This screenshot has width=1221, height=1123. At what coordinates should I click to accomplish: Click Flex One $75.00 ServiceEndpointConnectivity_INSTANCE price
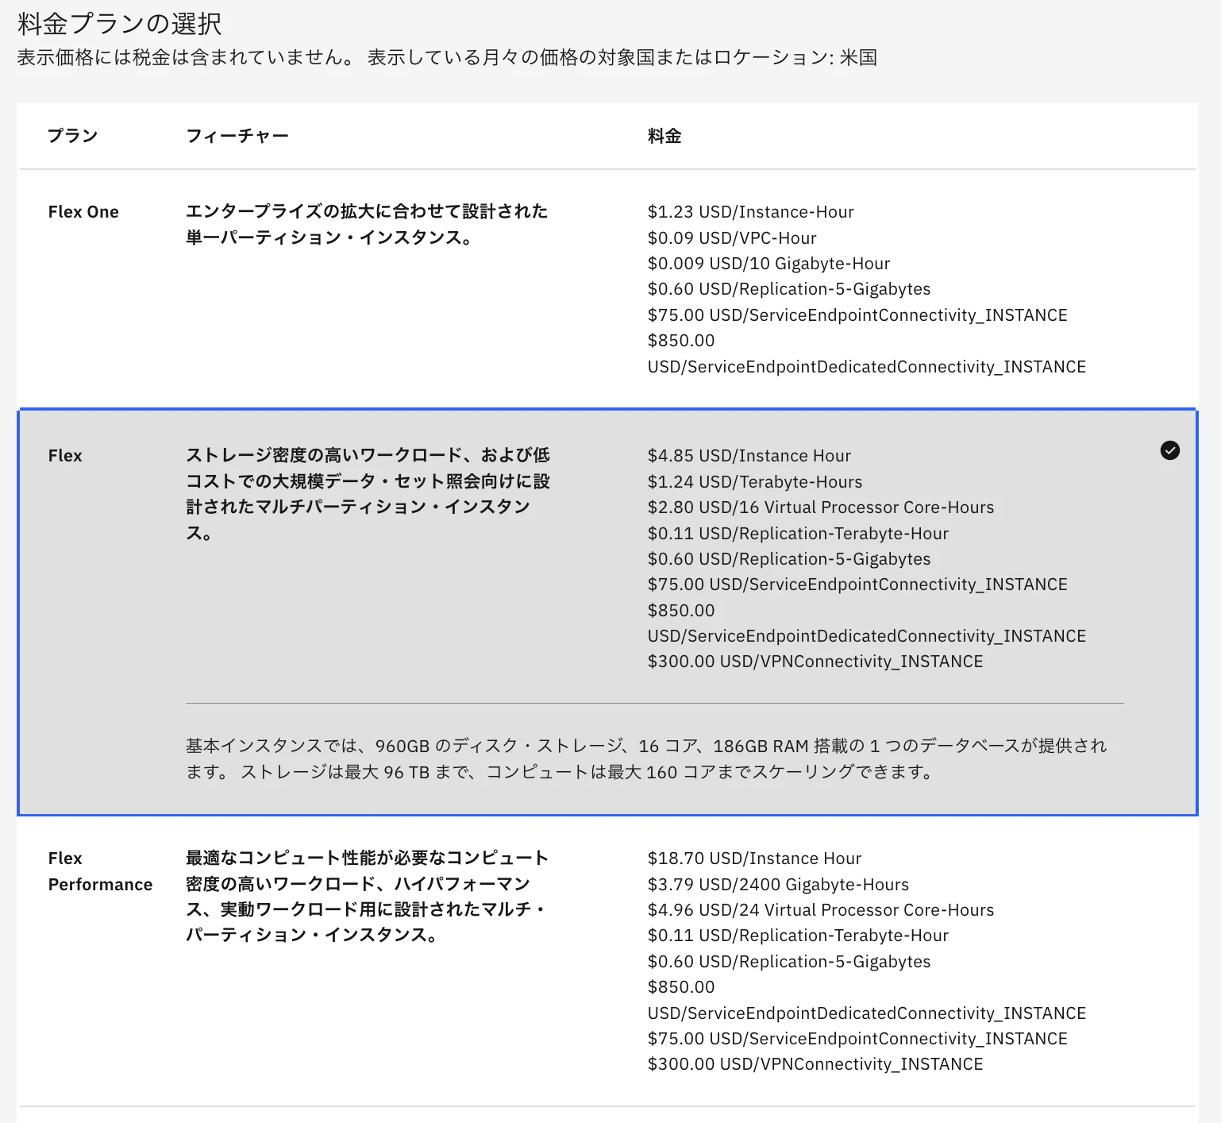click(x=857, y=315)
